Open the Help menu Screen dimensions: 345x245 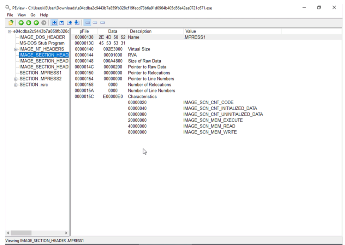point(44,15)
